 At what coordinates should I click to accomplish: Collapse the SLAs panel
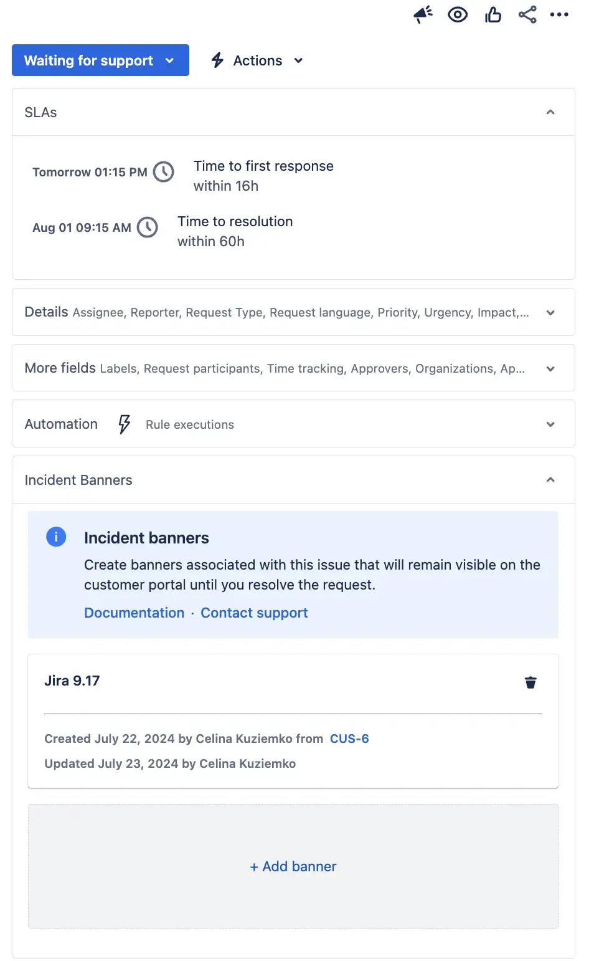coord(550,112)
